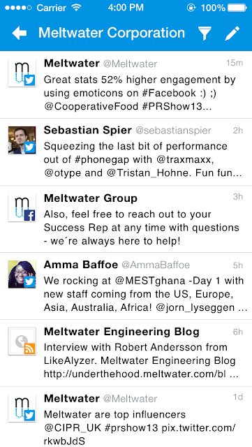Open the filter funnel icon

coord(205,34)
